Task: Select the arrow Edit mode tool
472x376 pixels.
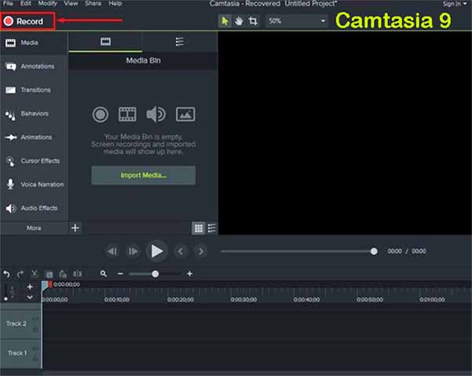Action: pos(225,21)
